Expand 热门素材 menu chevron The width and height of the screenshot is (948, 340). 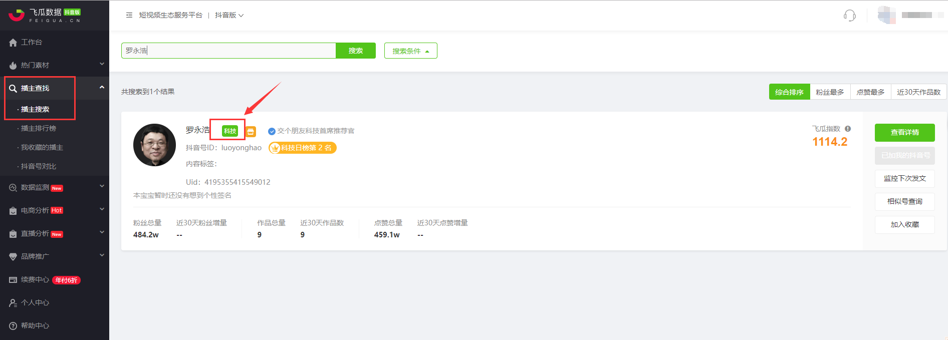(102, 64)
